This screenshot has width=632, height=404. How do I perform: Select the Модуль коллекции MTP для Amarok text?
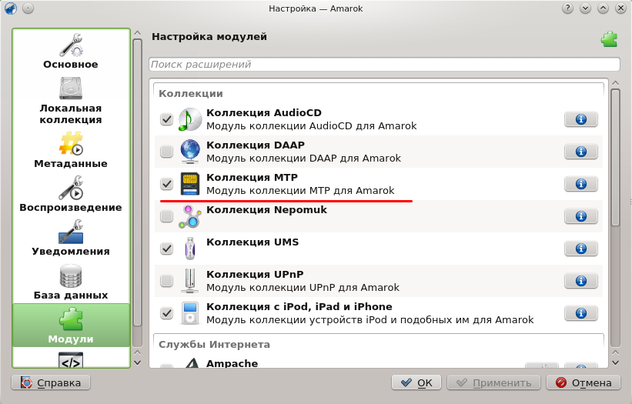(x=300, y=191)
